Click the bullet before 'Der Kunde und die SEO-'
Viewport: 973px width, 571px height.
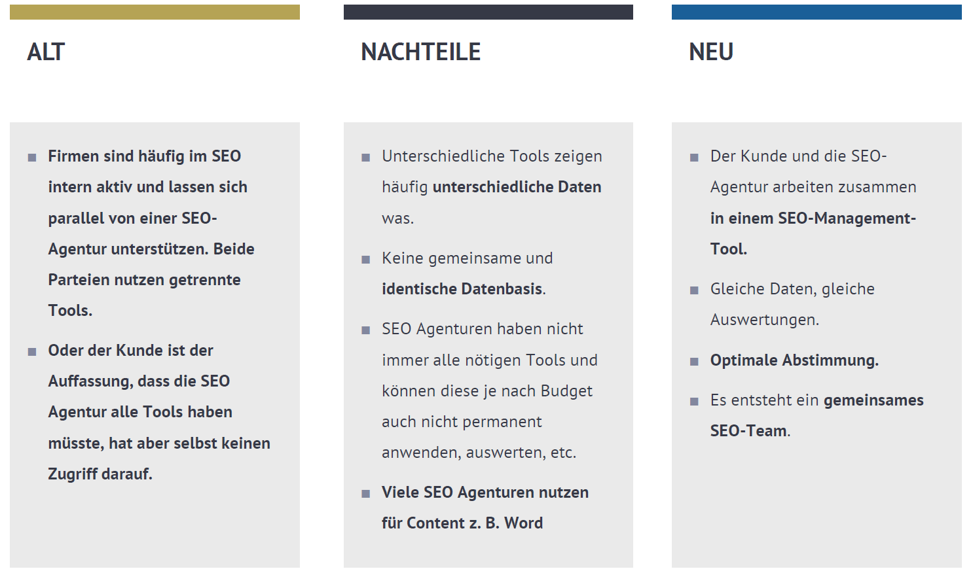click(694, 158)
